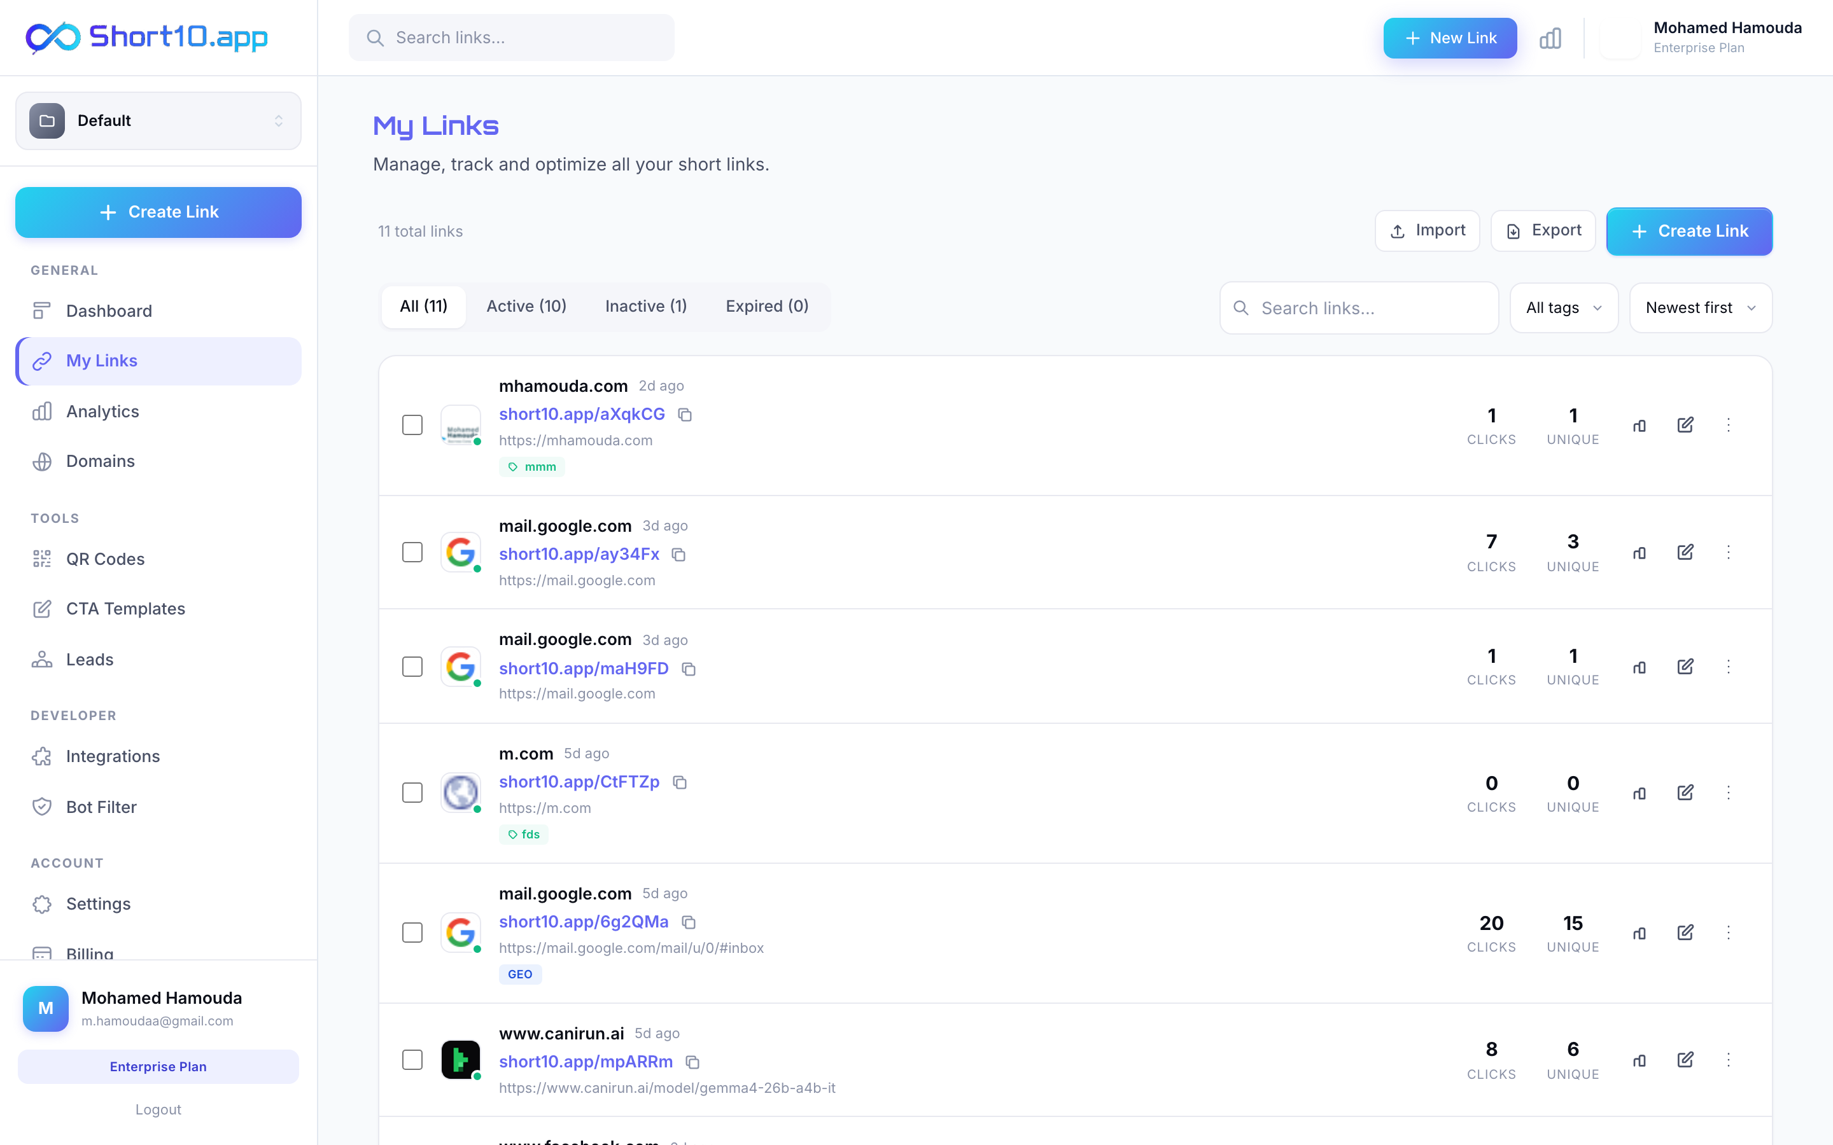Click the Short10.app logo
Viewport: 1833px width, 1145px height.
[x=147, y=37]
